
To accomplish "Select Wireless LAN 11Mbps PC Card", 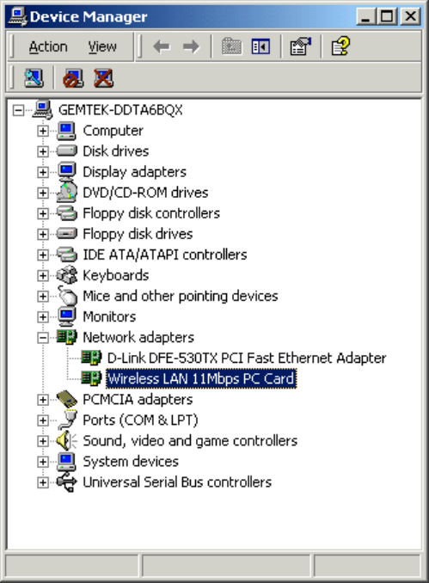I will (x=201, y=379).
